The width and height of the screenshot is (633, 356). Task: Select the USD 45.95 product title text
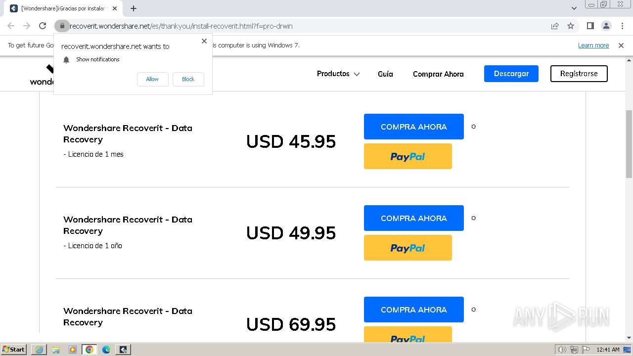coord(128,133)
